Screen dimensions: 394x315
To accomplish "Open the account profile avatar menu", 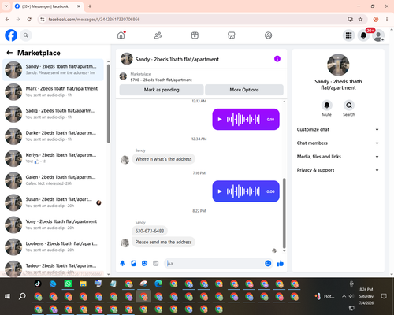I will pos(378,35).
